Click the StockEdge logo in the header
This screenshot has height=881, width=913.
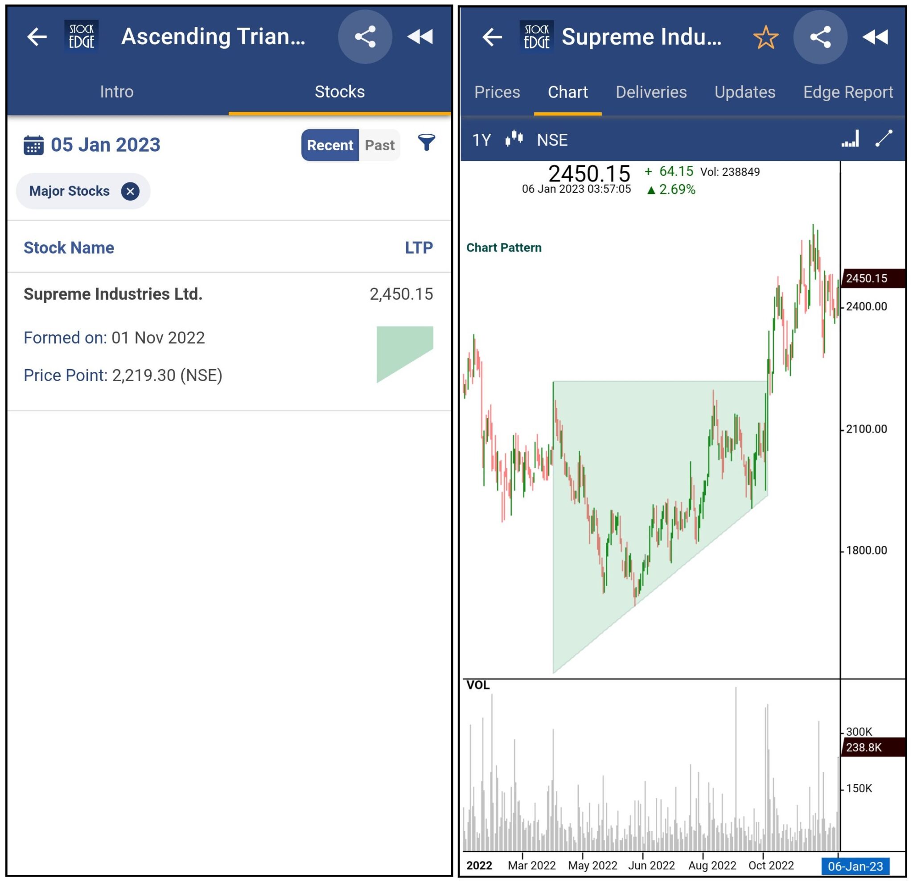click(82, 37)
